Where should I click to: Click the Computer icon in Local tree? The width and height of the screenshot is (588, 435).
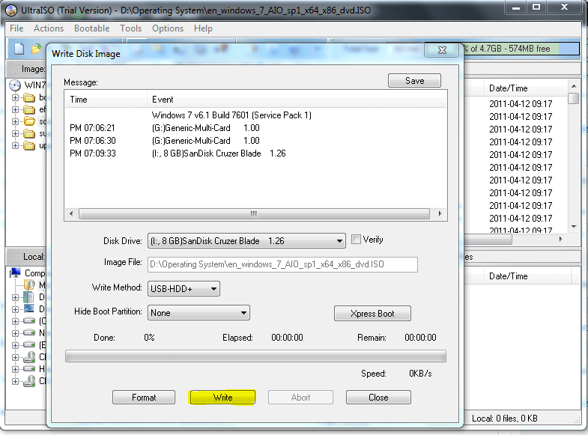tap(15, 273)
